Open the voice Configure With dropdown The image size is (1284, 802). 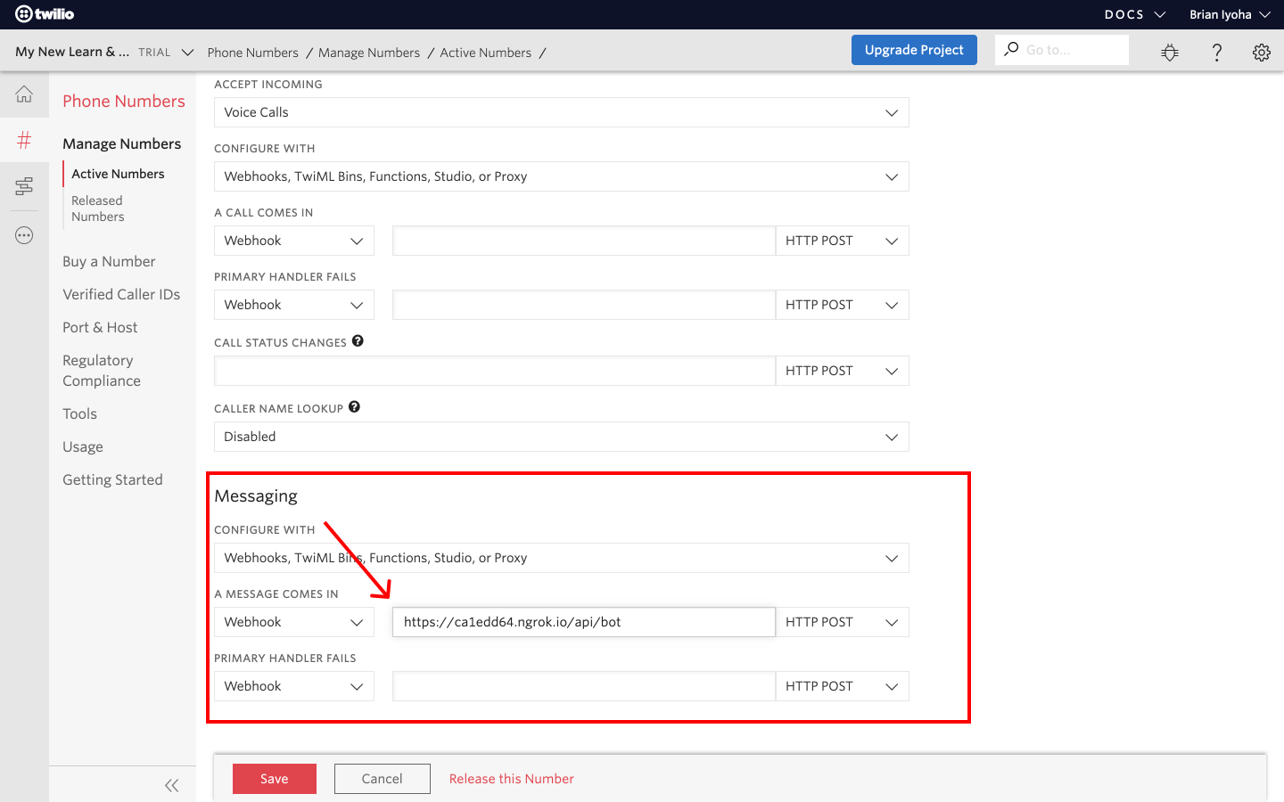click(562, 176)
